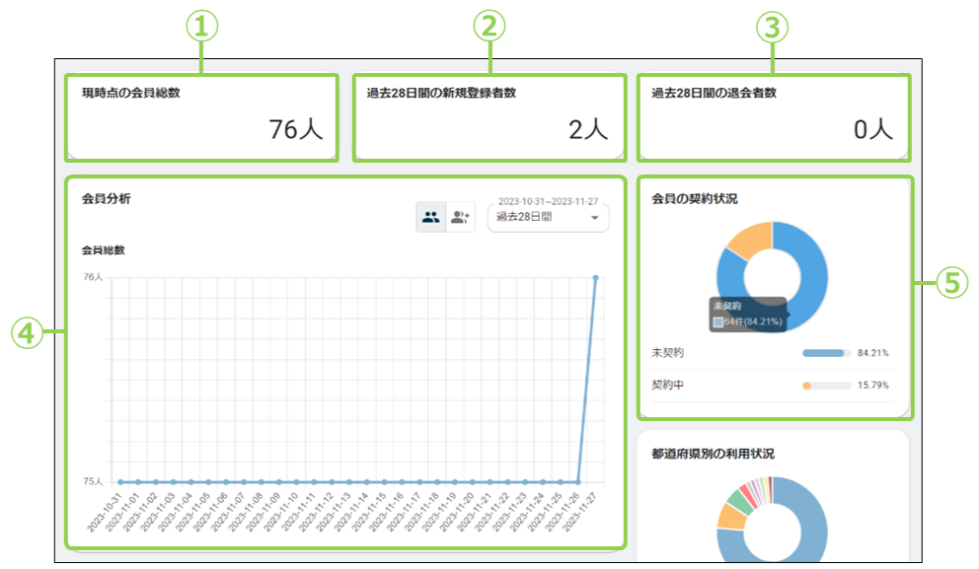Click the 2023-10-31 data point on the chart
This screenshot has width=979, height=569.
click(x=120, y=482)
